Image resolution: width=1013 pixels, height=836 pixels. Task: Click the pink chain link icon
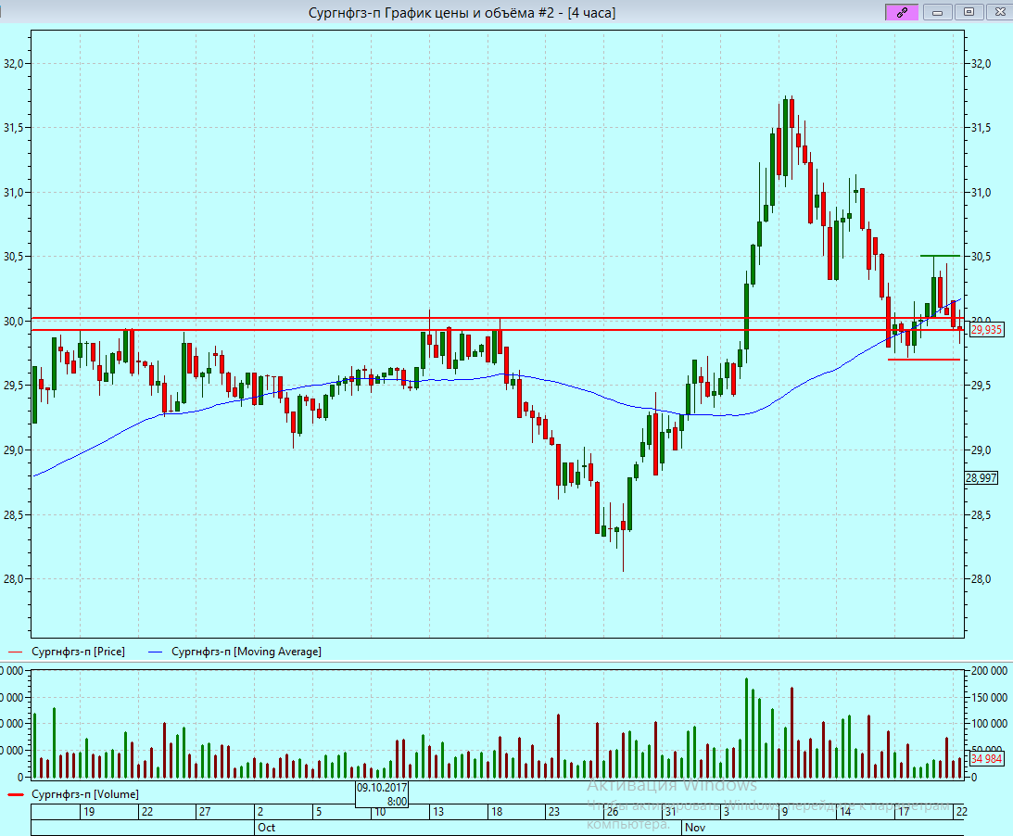coord(901,12)
